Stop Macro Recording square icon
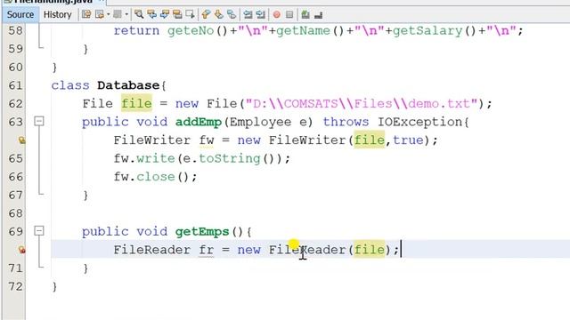 [289, 14]
